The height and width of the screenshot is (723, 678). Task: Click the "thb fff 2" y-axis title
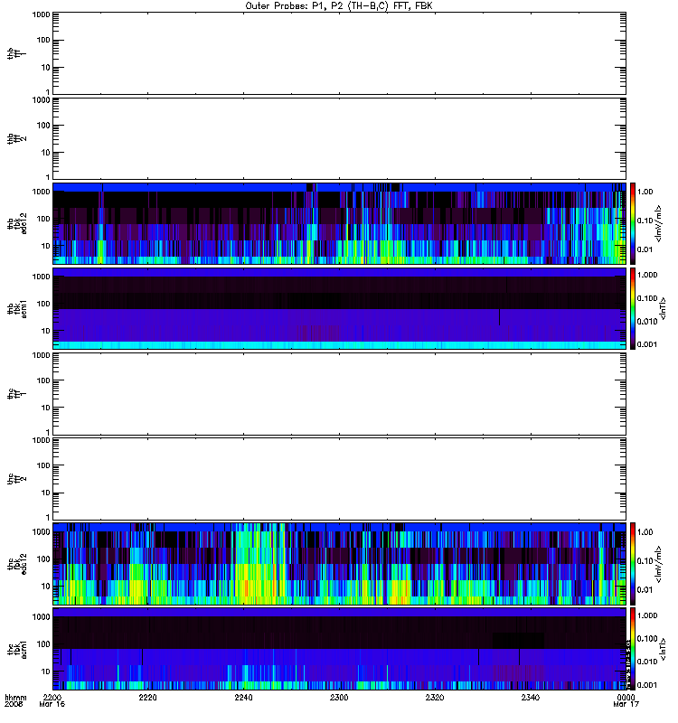[16, 138]
